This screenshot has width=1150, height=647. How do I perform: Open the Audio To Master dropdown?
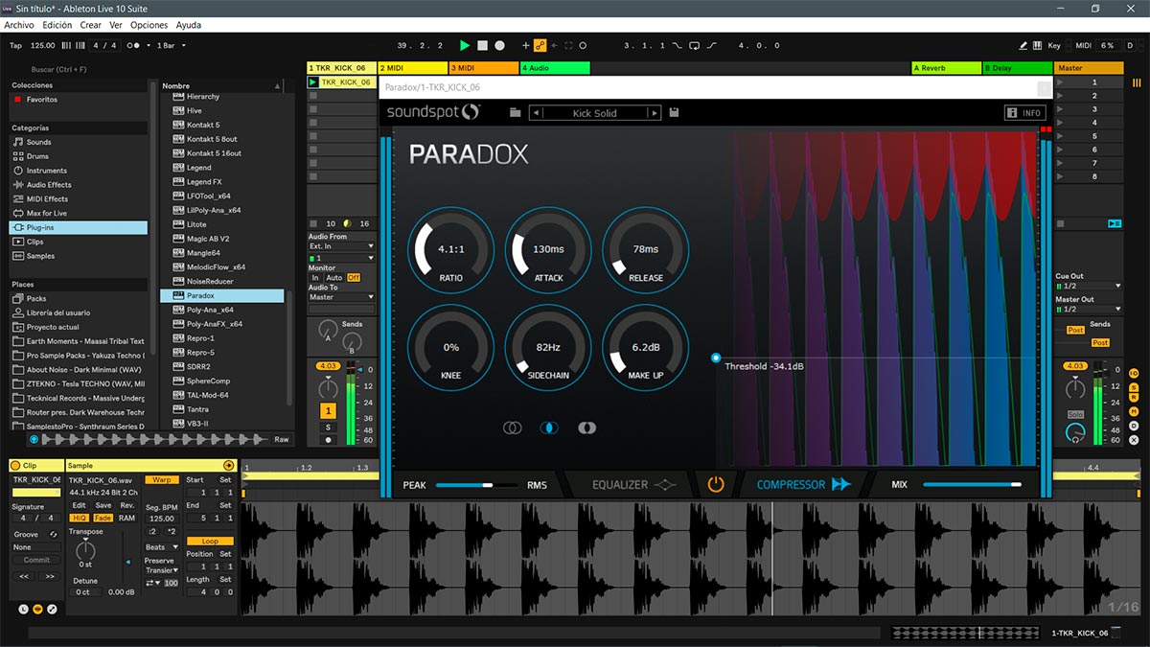click(x=341, y=297)
